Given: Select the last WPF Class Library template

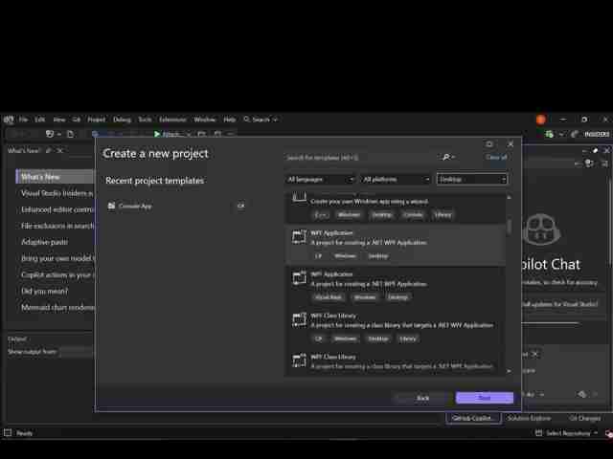Looking at the screenshot, I should 395,362.
